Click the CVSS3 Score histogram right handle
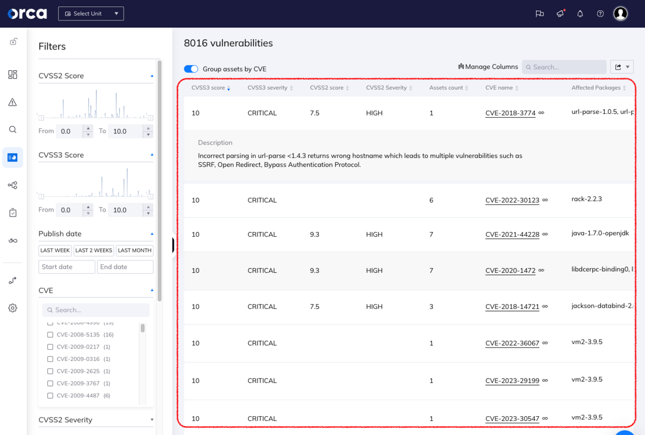The width and height of the screenshot is (645, 435). point(150,197)
